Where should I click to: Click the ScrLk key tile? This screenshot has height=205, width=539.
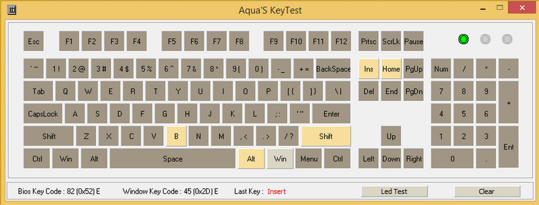point(391,41)
